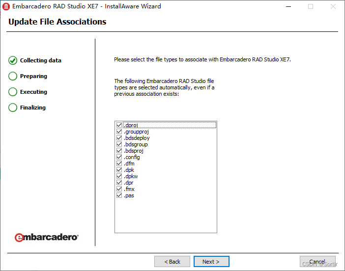Click the Collecting data step label
This screenshot has height=271, width=345.
click(41, 60)
